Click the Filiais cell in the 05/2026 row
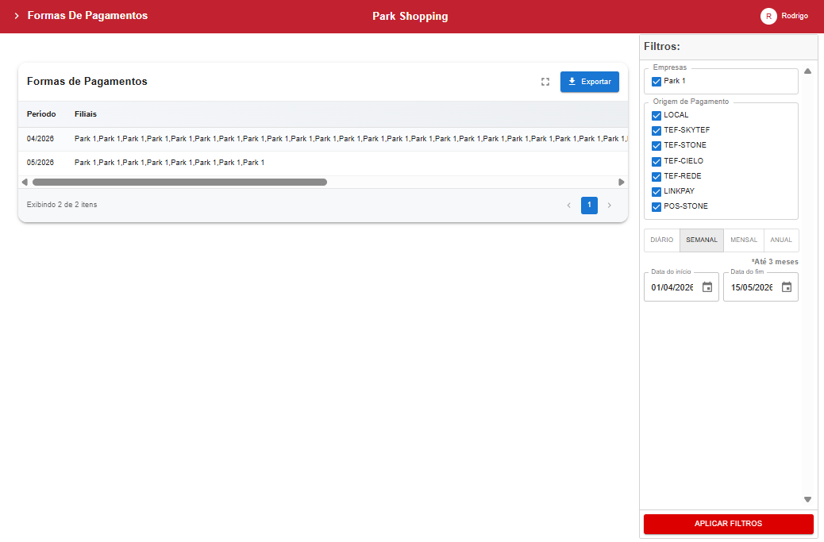The width and height of the screenshot is (824, 542). pyautogui.click(x=169, y=163)
